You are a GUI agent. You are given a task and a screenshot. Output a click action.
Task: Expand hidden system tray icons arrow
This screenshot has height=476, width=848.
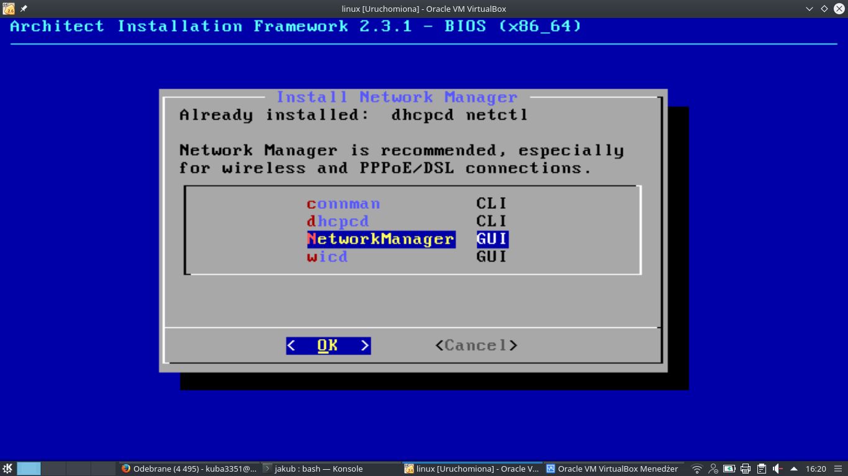pyautogui.click(x=793, y=469)
